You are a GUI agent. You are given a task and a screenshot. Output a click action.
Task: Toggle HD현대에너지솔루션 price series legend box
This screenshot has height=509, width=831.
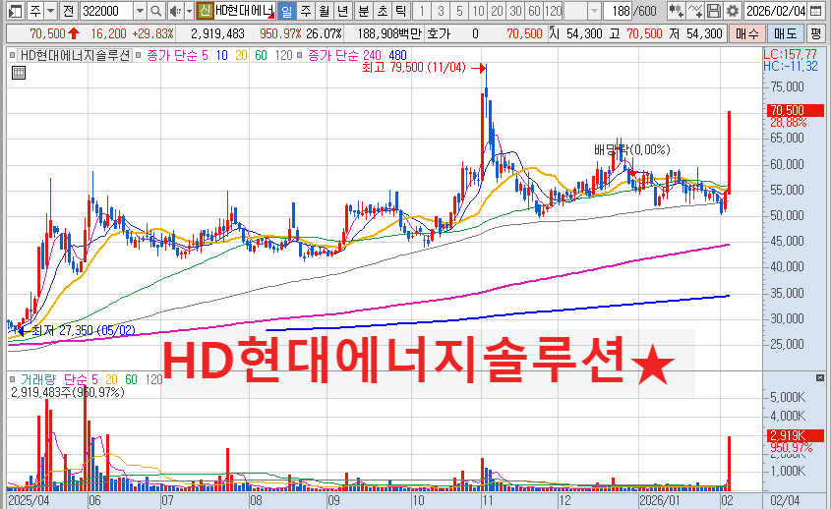(x=12, y=55)
